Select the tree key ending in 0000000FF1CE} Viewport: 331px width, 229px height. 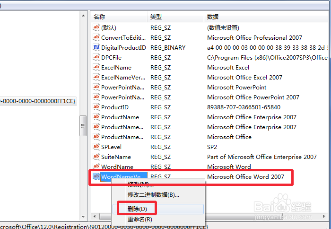coord(37,101)
